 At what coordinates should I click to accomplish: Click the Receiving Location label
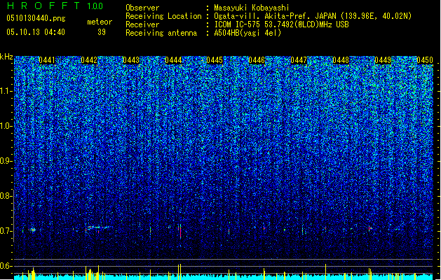click(x=163, y=16)
